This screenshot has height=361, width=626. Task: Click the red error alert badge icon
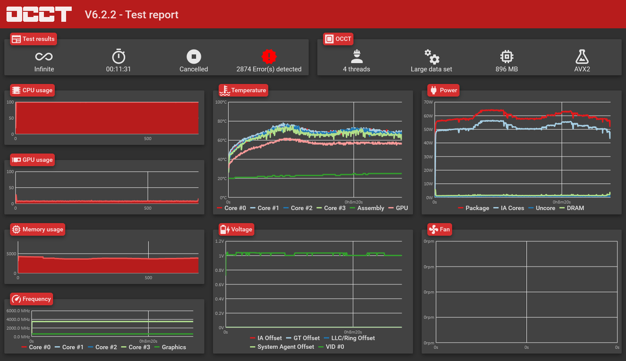(x=269, y=56)
